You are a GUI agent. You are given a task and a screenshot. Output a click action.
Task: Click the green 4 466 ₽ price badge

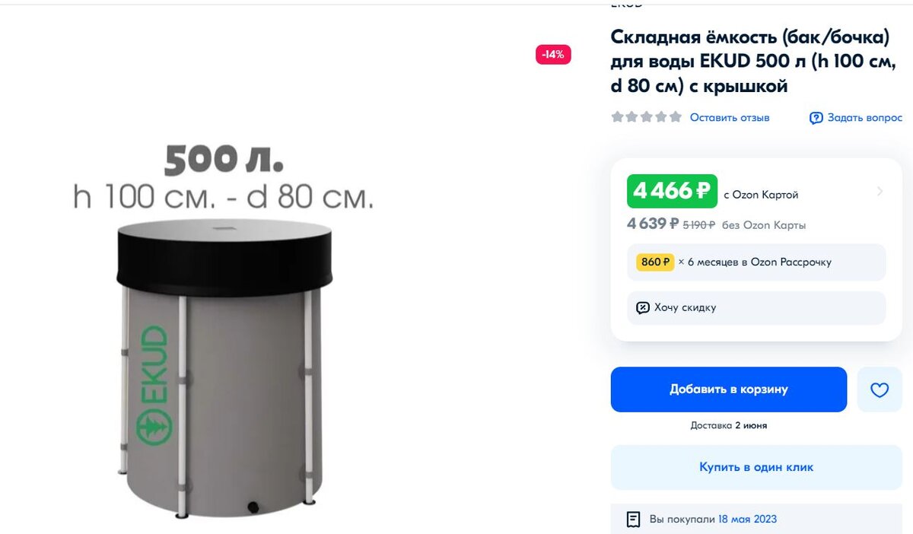671,192
